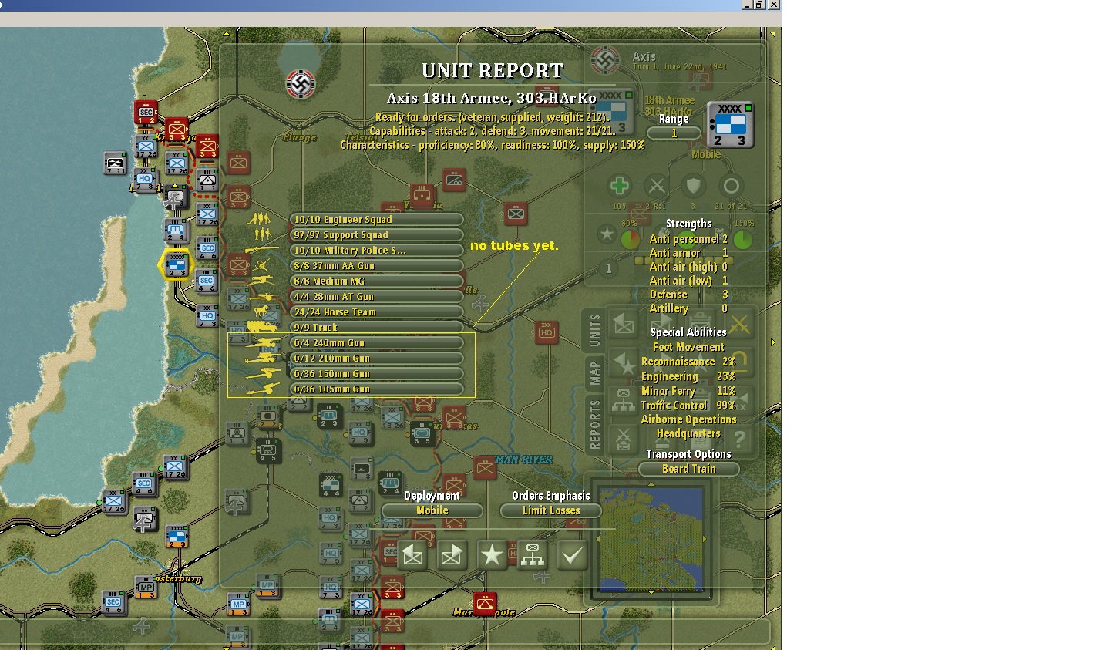Viewport: 1110px width, 650px height.
Task: Click the 0/4 240mm Gun row
Action: (x=377, y=343)
